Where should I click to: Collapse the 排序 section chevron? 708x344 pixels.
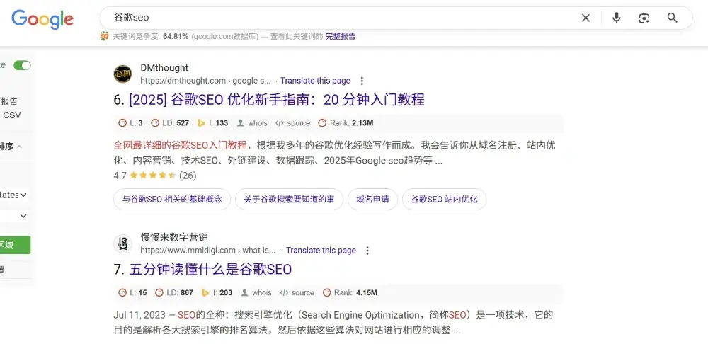click(x=19, y=147)
